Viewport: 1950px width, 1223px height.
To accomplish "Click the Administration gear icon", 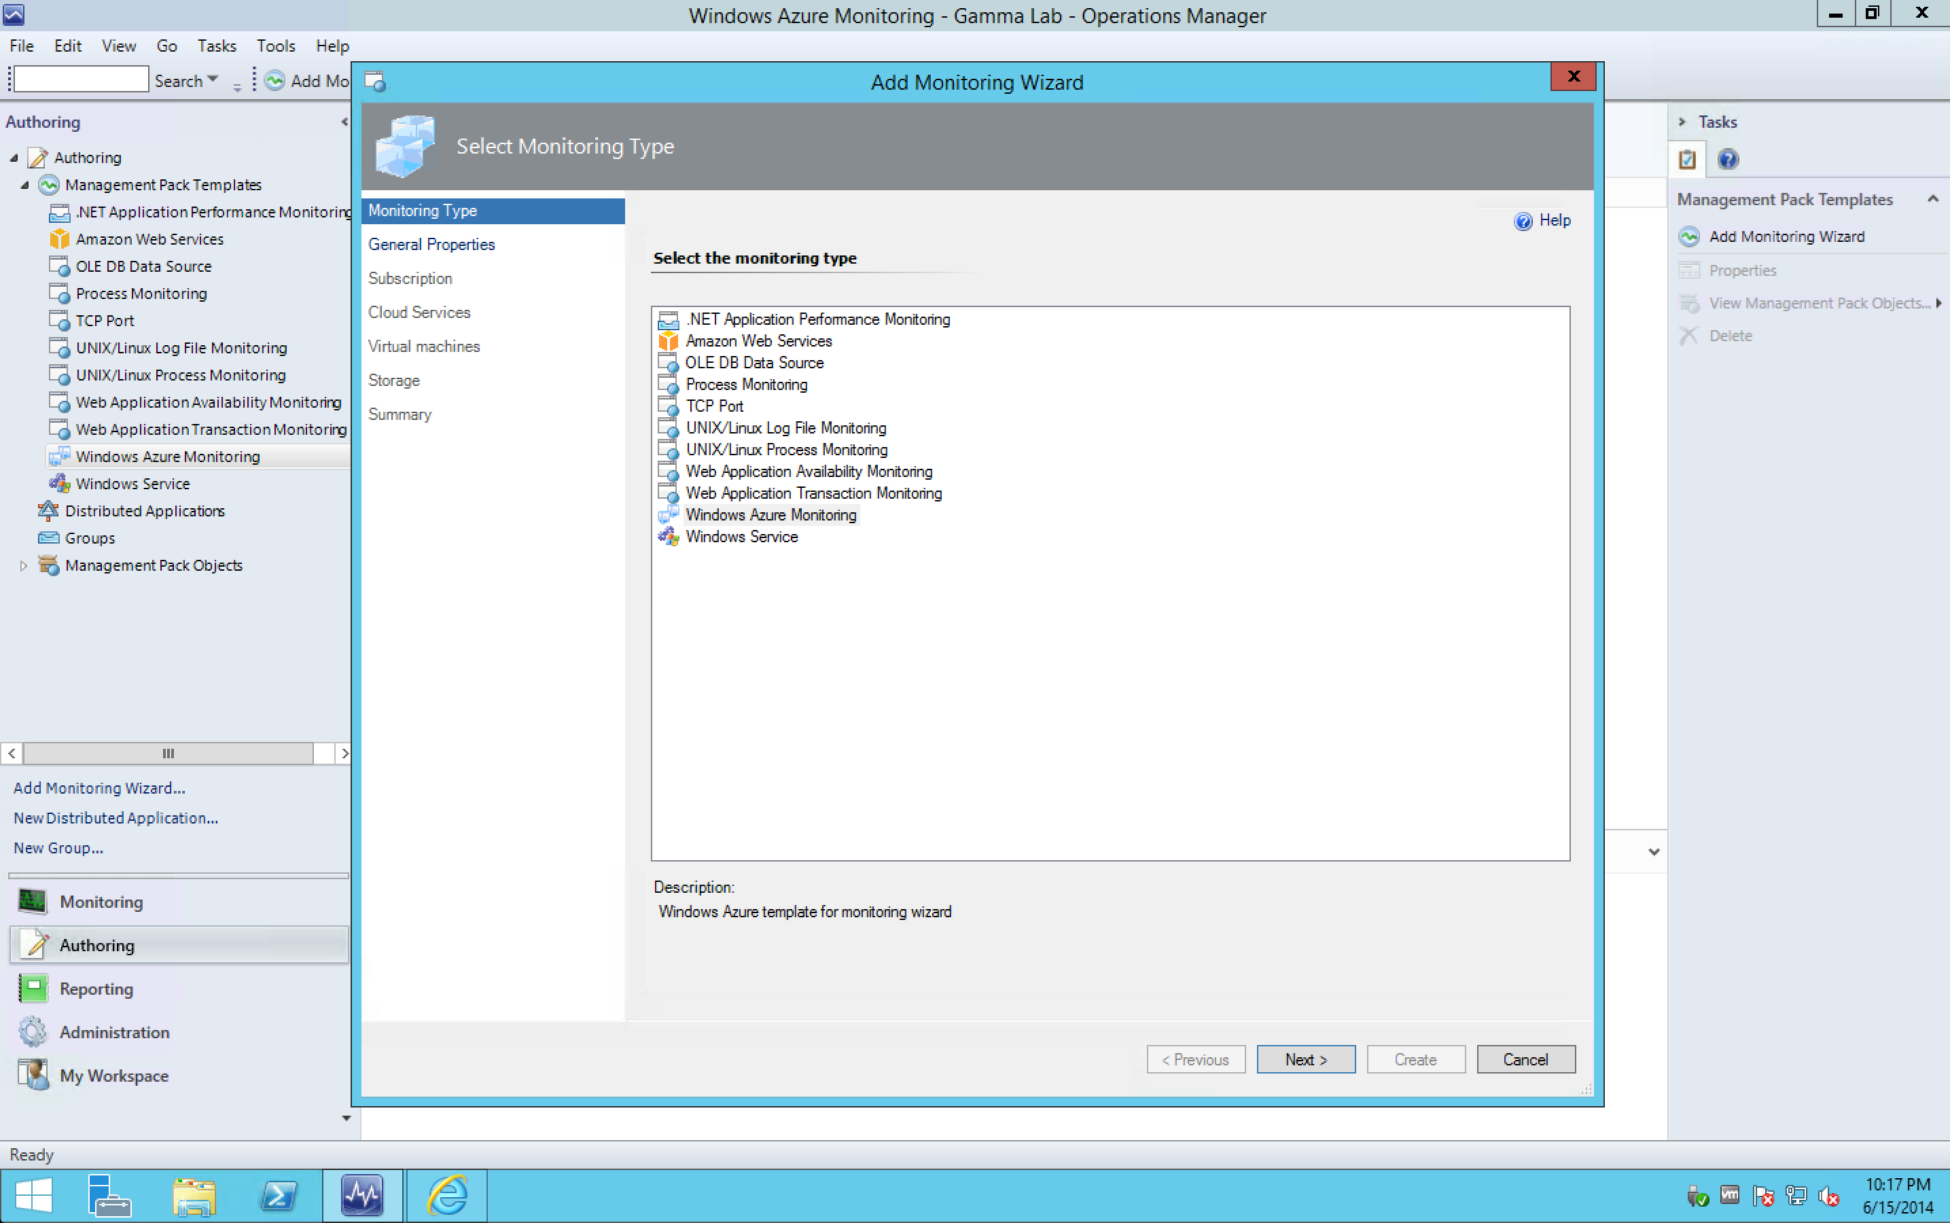I will [x=33, y=1032].
